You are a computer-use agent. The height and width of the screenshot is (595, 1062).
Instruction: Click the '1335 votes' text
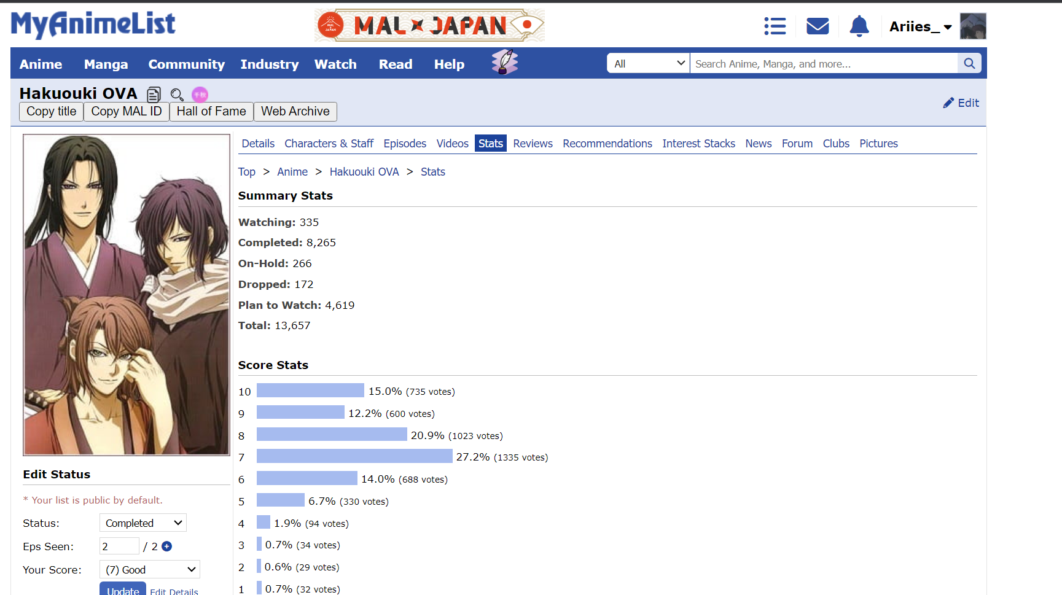click(x=521, y=457)
